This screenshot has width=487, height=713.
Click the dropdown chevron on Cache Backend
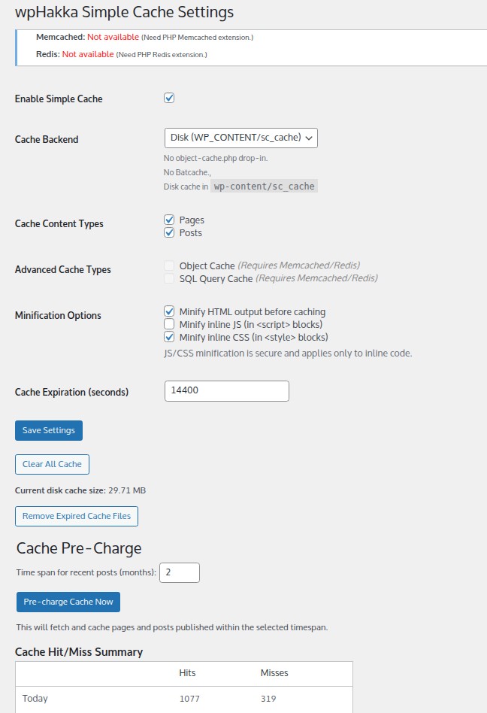tap(309, 138)
